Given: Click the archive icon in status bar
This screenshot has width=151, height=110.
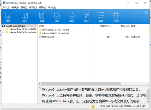Looking at the screenshot, I should 93,106.
